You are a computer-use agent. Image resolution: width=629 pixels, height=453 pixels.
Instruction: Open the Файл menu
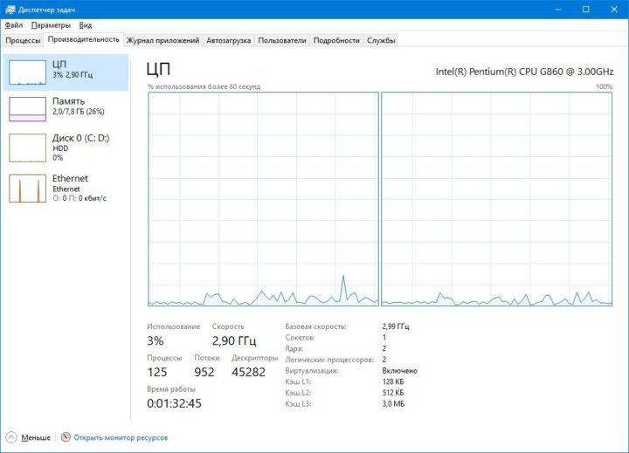tap(13, 25)
